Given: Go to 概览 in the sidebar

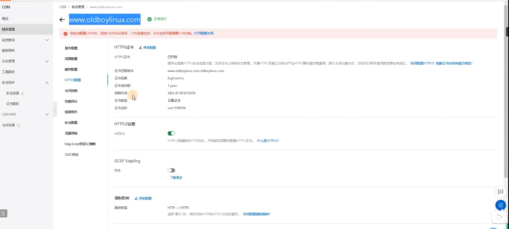Looking at the screenshot, I should point(5,19).
